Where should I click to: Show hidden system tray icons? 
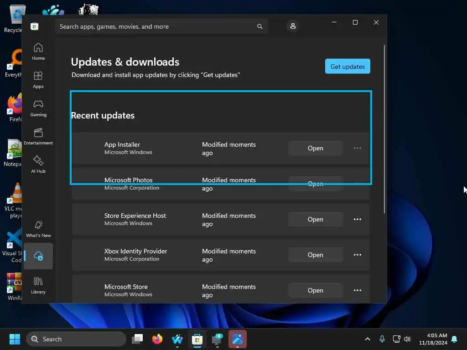point(368,339)
